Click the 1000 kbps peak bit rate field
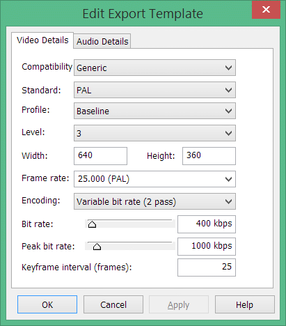The height and width of the screenshot is (326, 286). (207, 247)
